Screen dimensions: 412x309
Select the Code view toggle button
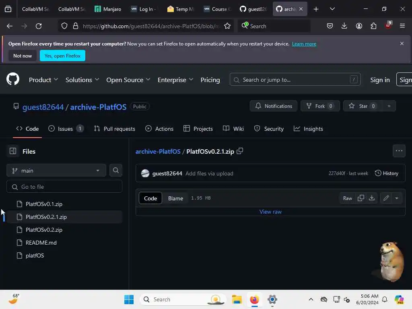click(150, 198)
